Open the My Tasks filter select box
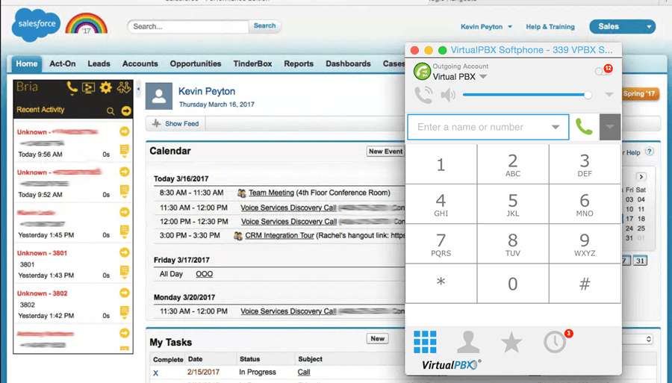 (638, 339)
